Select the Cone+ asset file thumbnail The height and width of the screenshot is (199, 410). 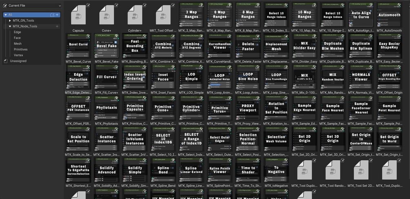click(x=106, y=15)
